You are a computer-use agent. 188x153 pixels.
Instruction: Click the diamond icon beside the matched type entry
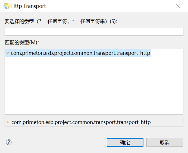pos(8,53)
